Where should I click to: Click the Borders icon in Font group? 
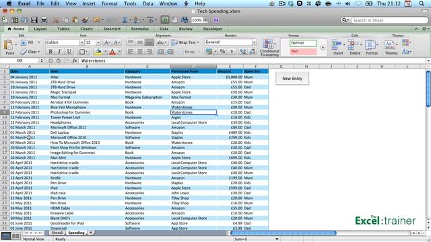(81, 52)
